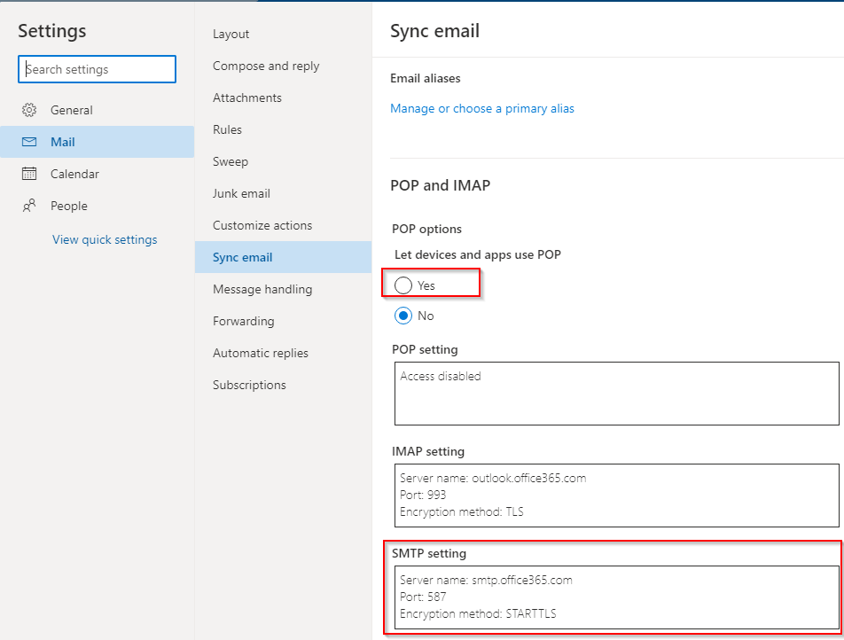844x640 pixels.
Task: Click the POP and IMAP heading
Action: point(441,185)
